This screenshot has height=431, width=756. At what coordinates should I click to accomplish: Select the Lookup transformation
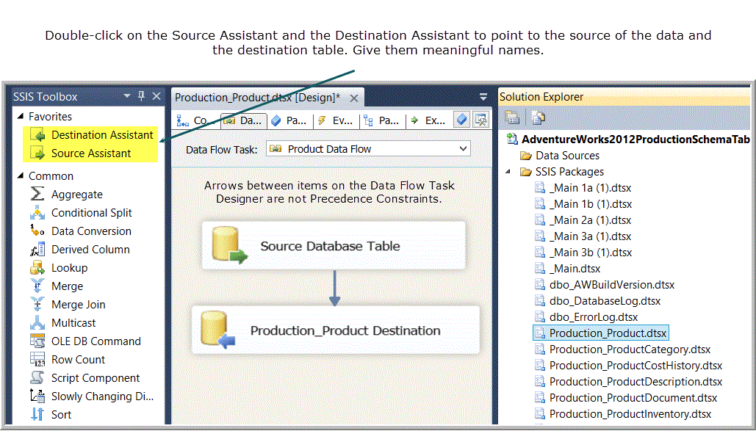[x=69, y=268]
